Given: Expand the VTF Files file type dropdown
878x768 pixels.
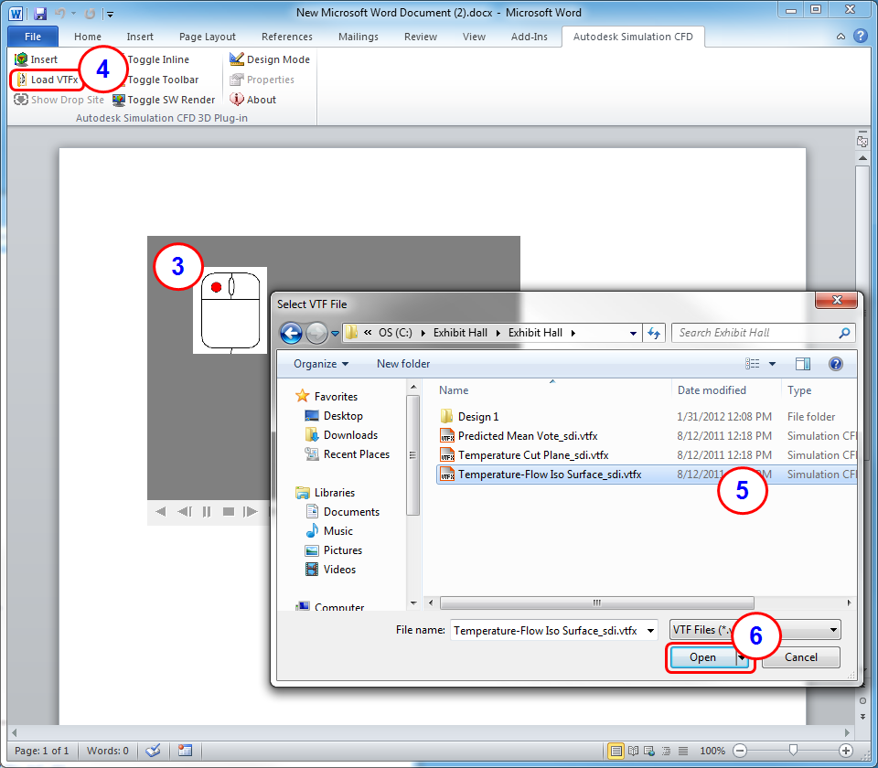Looking at the screenshot, I should click(x=831, y=630).
